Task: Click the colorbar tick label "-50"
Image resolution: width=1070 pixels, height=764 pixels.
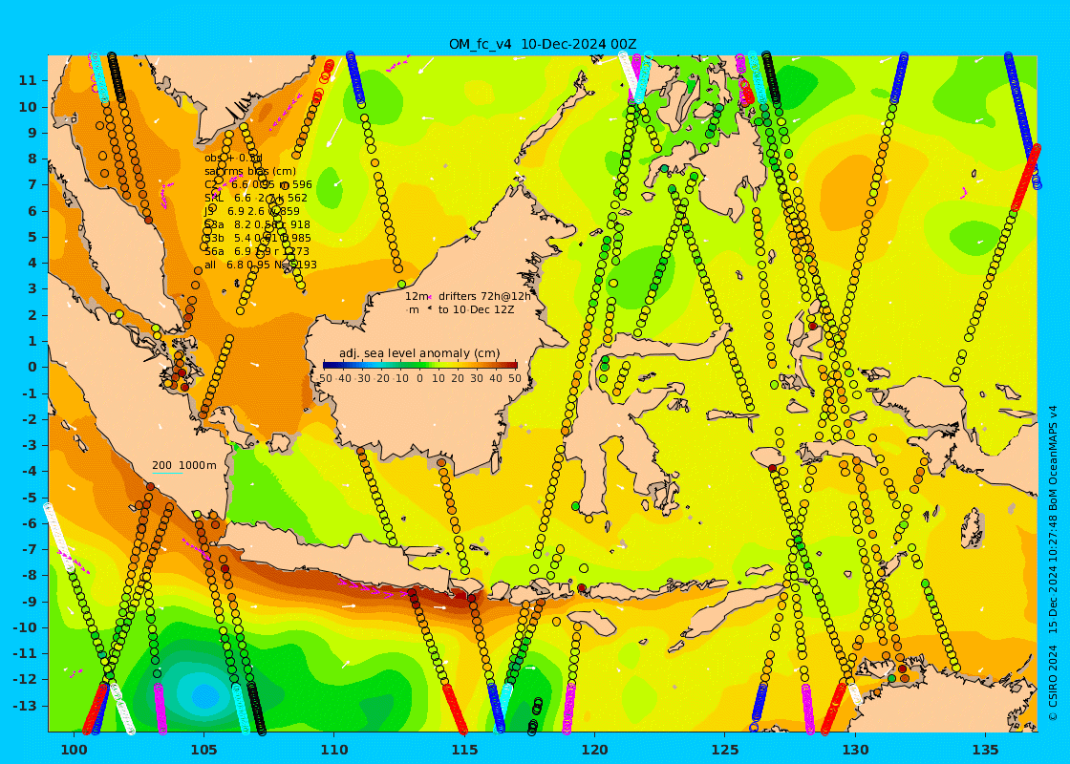Action: tap(326, 378)
